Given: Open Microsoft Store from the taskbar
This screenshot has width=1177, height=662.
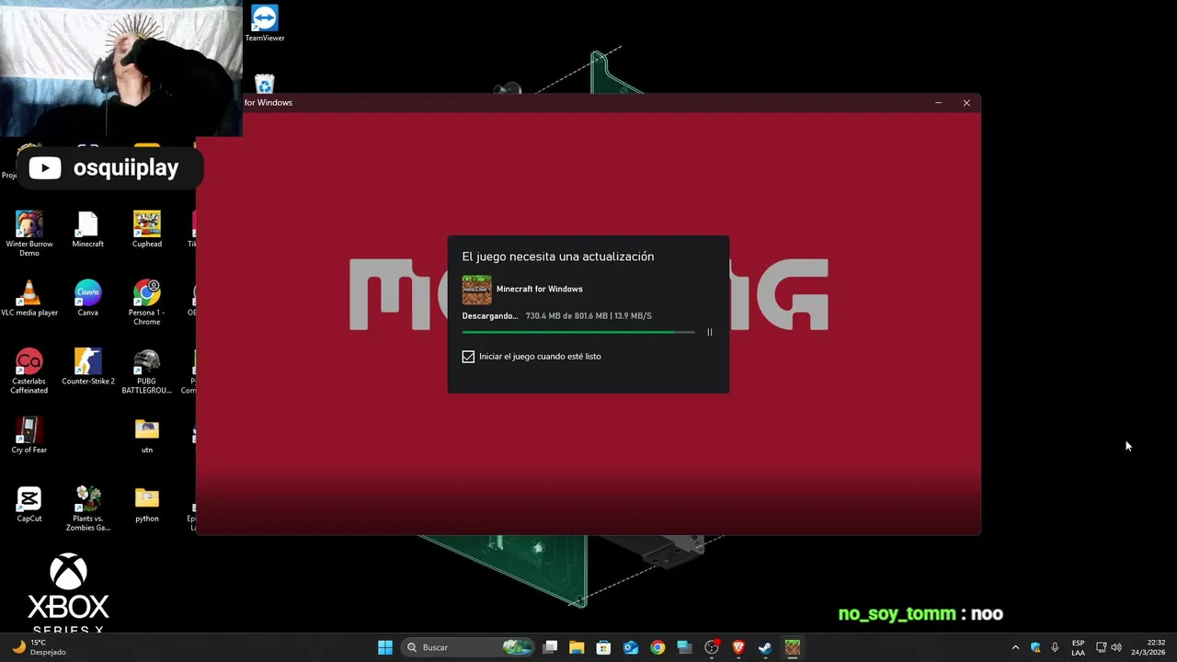Looking at the screenshot, I should pyautogui.click(x=603, y=647).
